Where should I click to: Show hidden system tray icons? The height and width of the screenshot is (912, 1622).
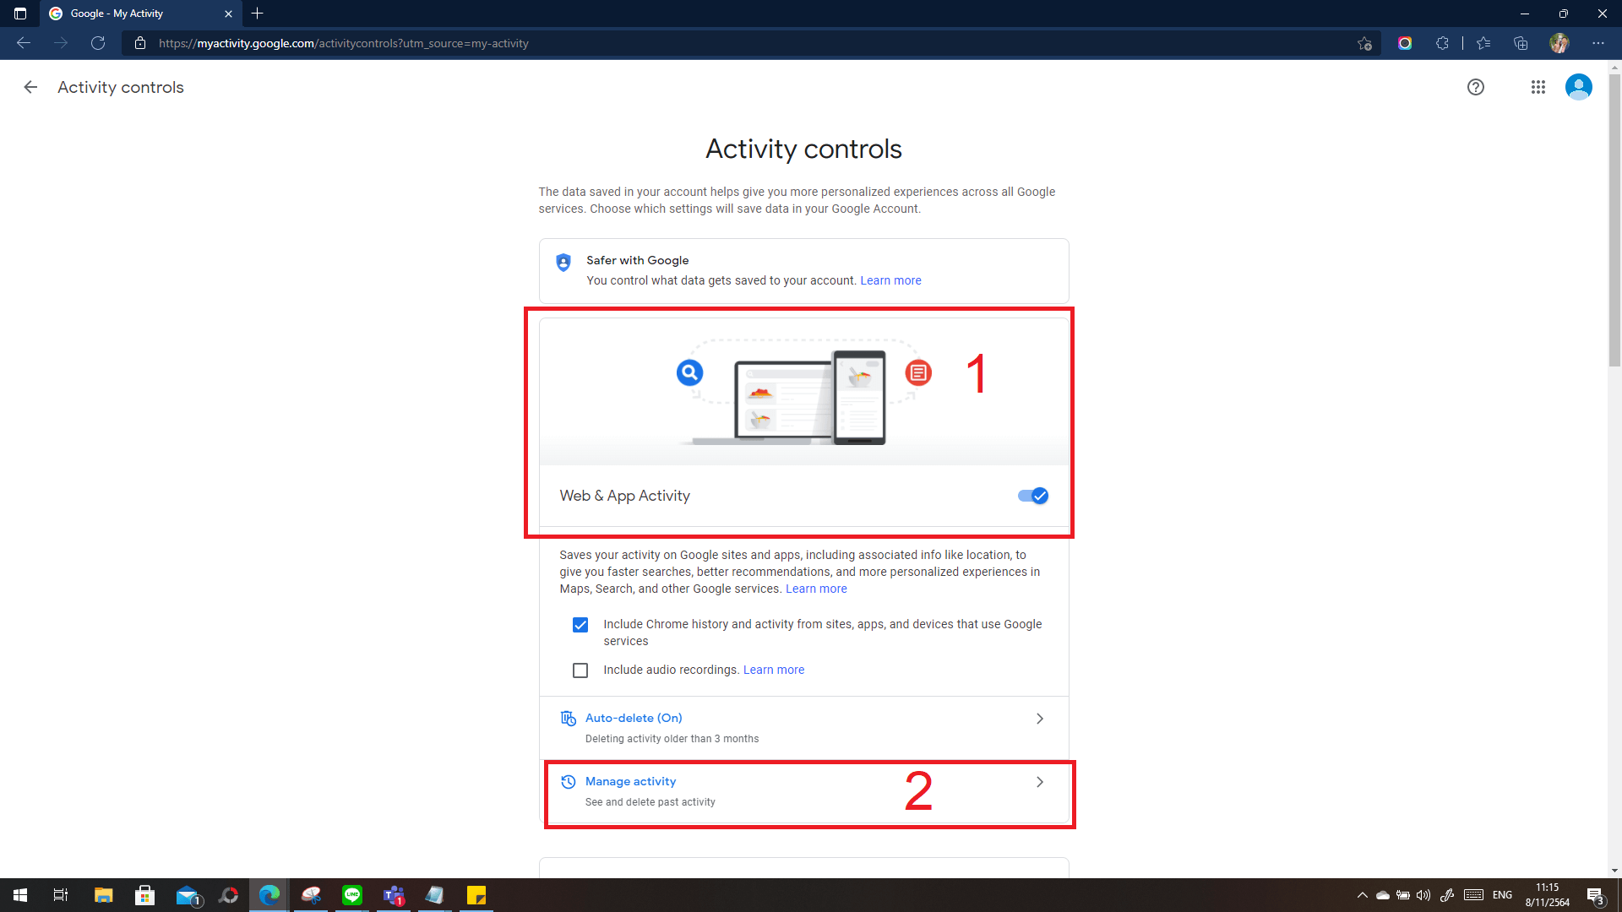point(1362,895)
